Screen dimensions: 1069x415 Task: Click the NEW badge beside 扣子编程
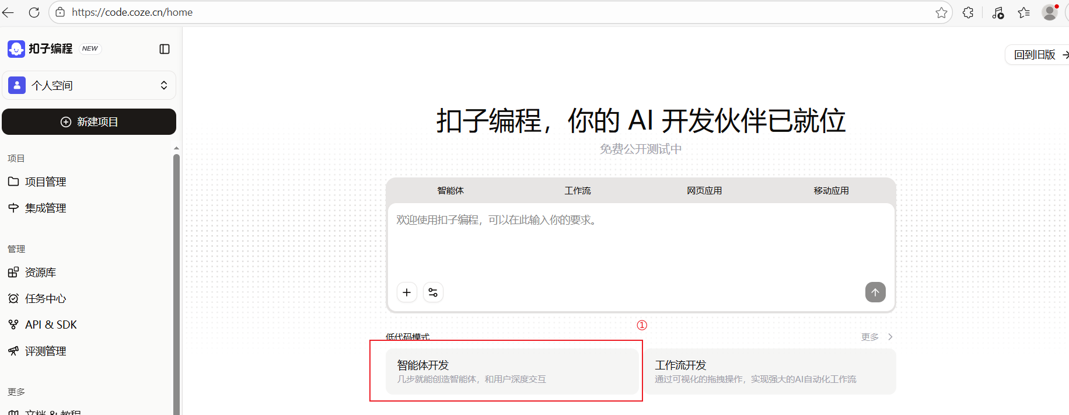90,49
